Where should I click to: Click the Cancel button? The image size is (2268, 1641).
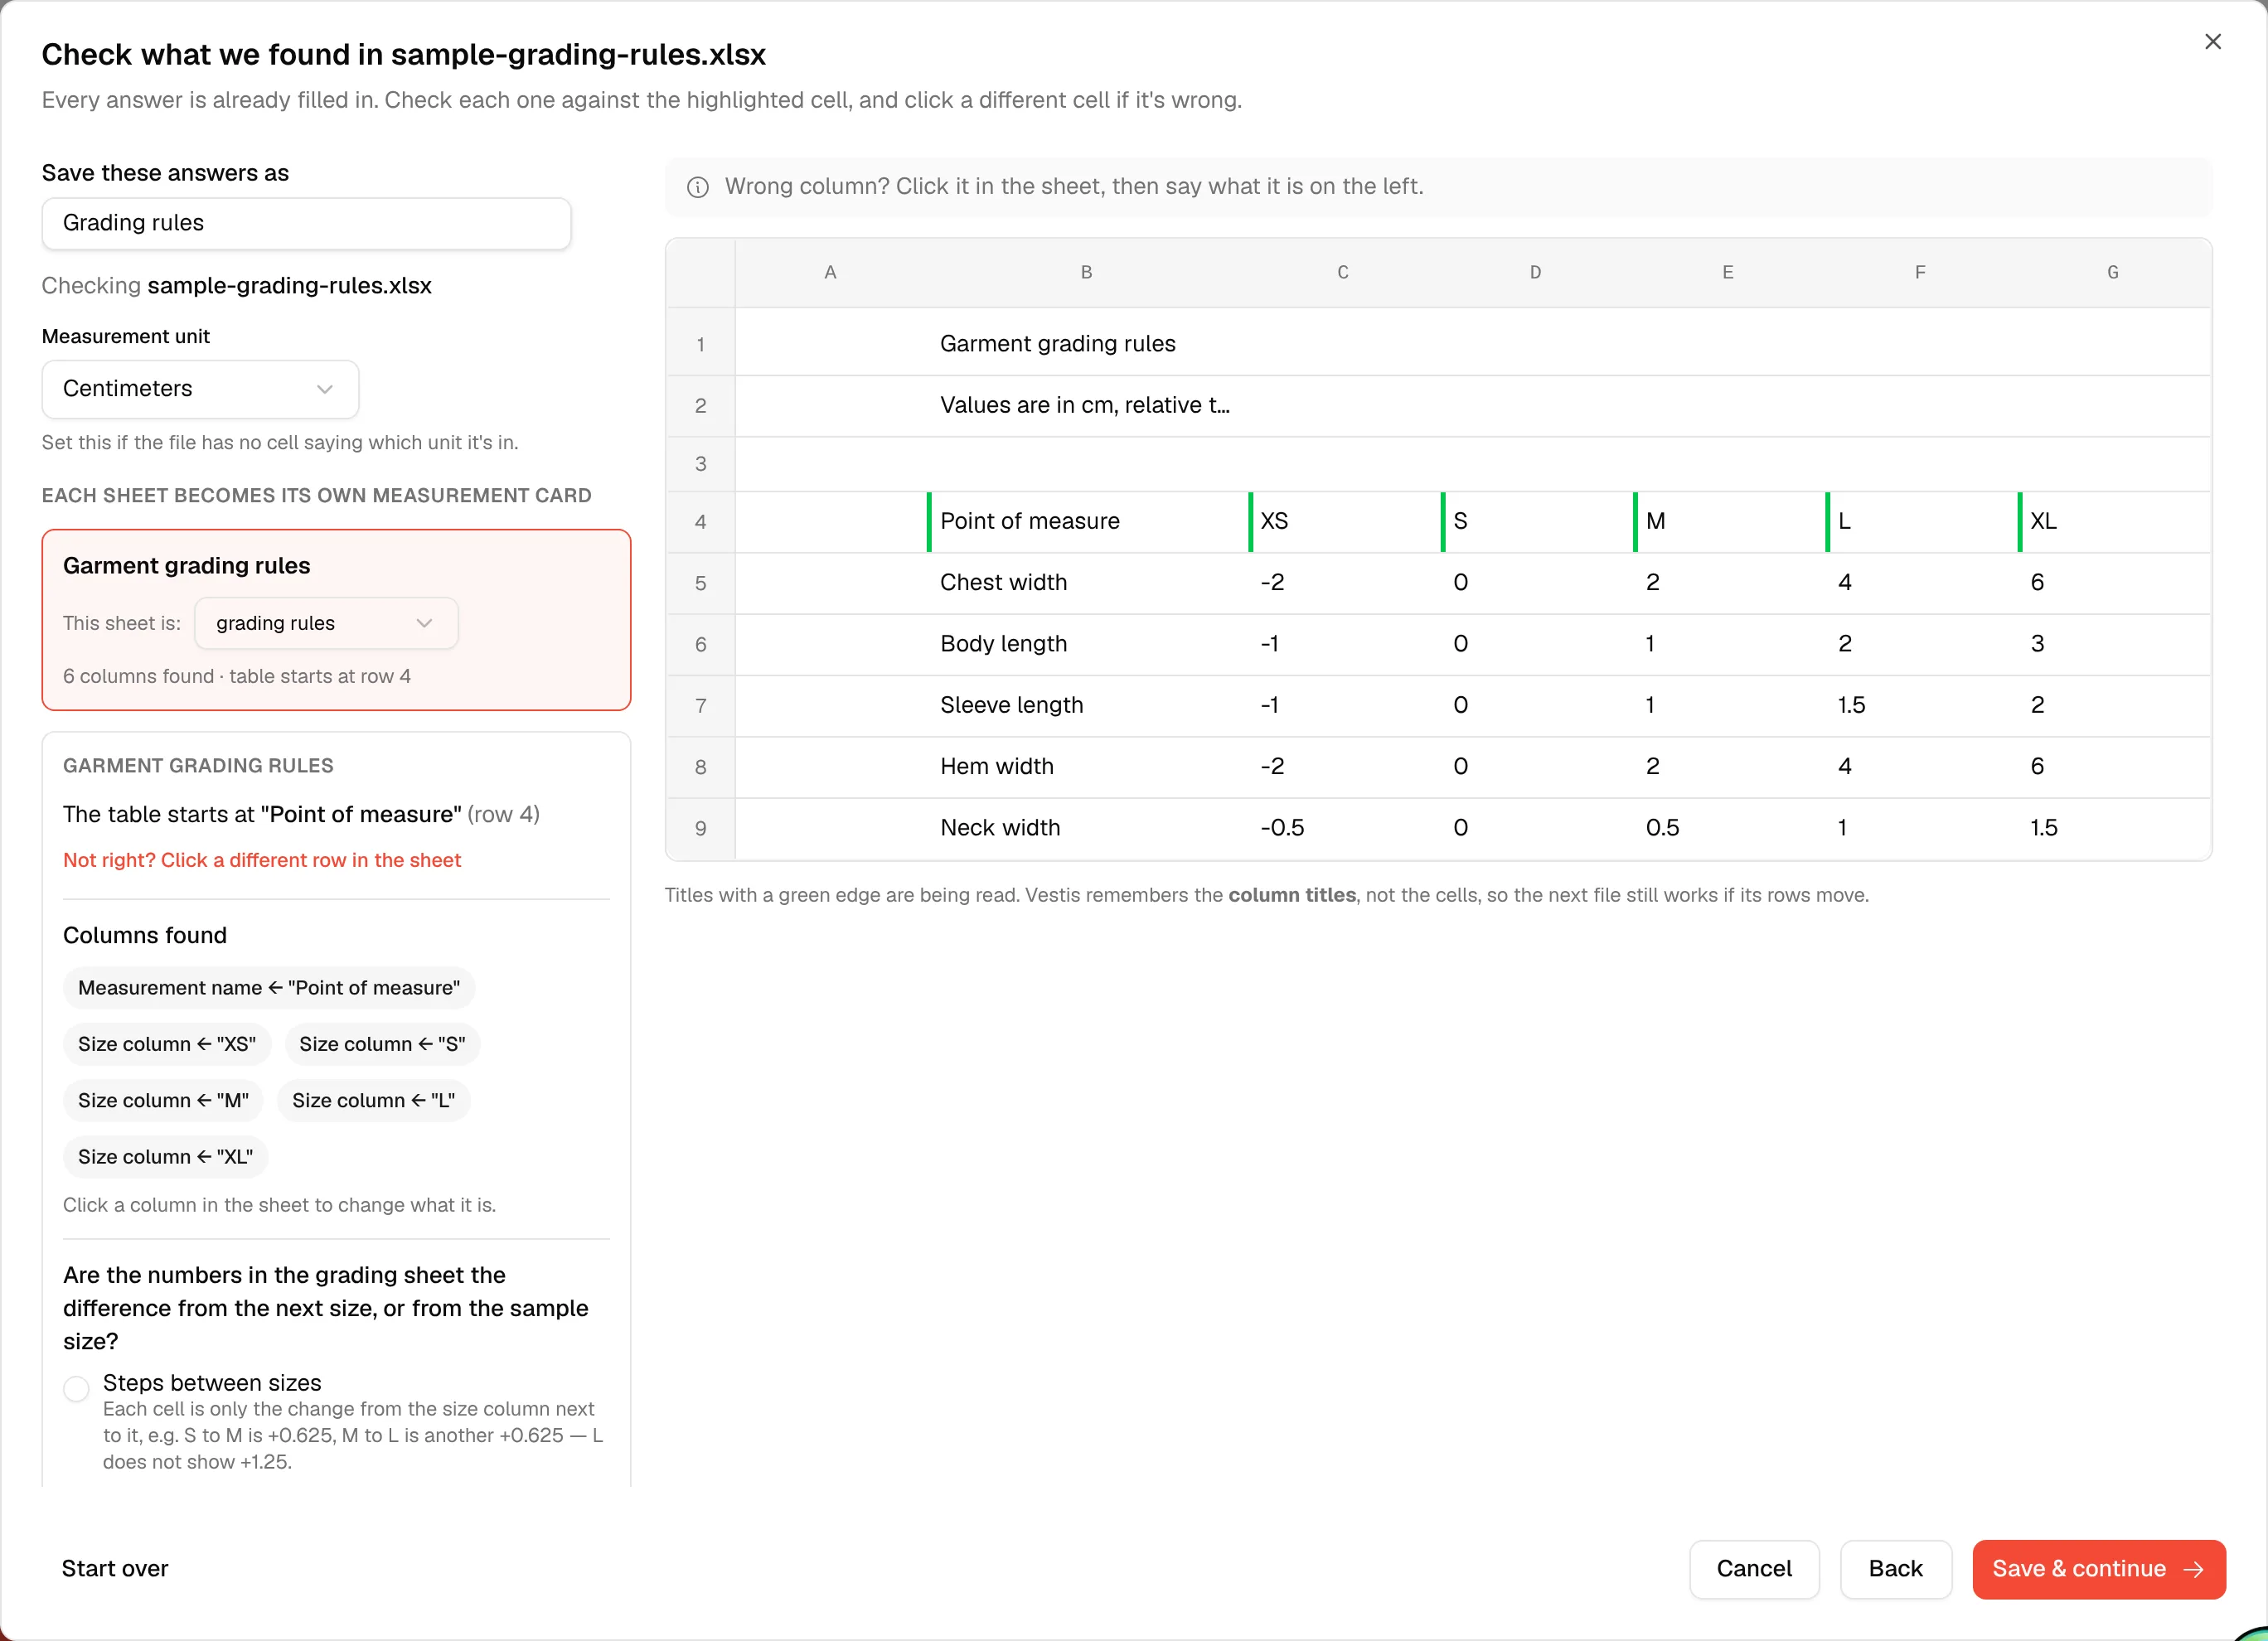[x=1754, y=1569]
